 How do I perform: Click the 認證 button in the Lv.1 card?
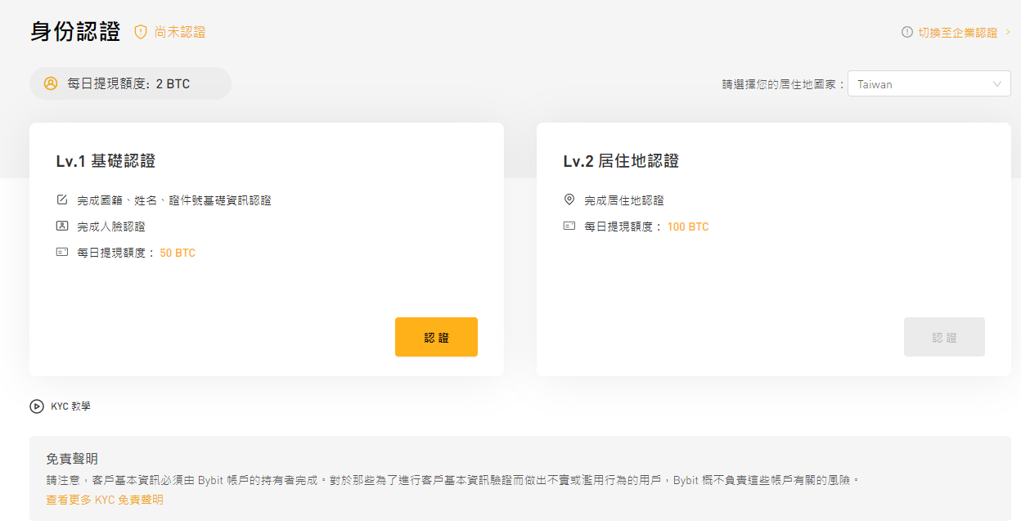[436, 336]
